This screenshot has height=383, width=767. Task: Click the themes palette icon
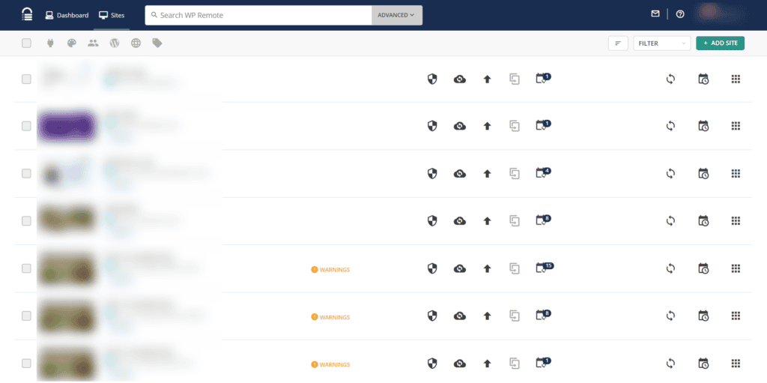pos(72,43)
